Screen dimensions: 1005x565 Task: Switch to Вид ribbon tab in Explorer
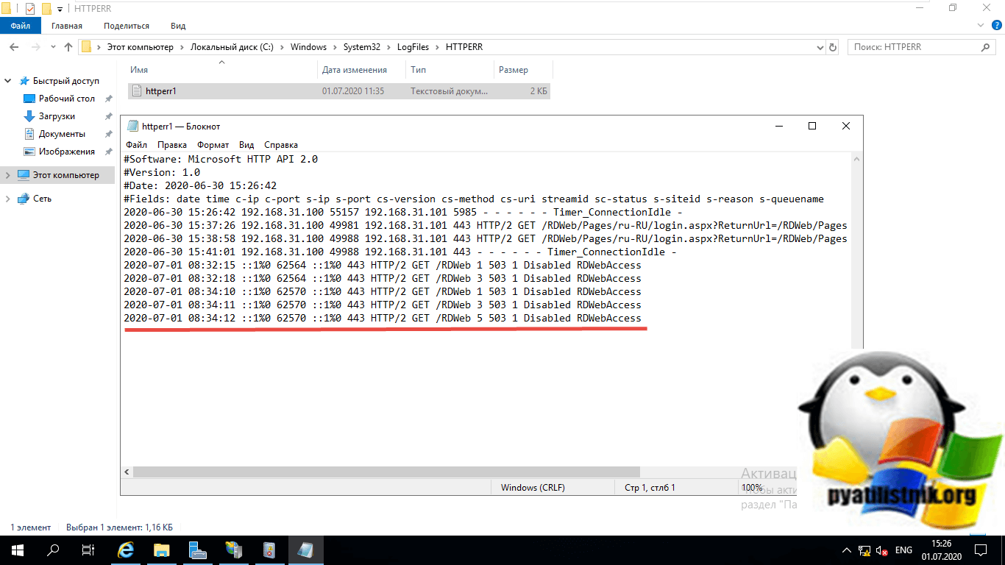pyautogui.click(x=178, y=26)
